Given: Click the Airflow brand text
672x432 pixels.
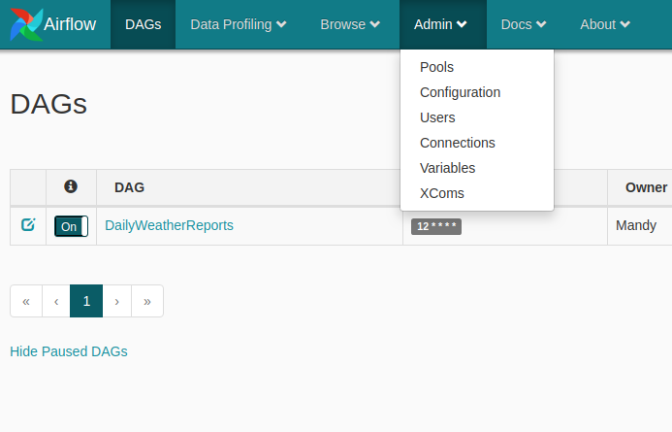Looking at the screenshot, I should point(70,24).
